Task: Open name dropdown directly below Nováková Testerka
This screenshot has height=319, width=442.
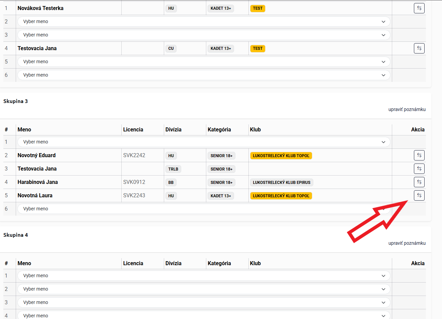Action: [x=204, y=22]
